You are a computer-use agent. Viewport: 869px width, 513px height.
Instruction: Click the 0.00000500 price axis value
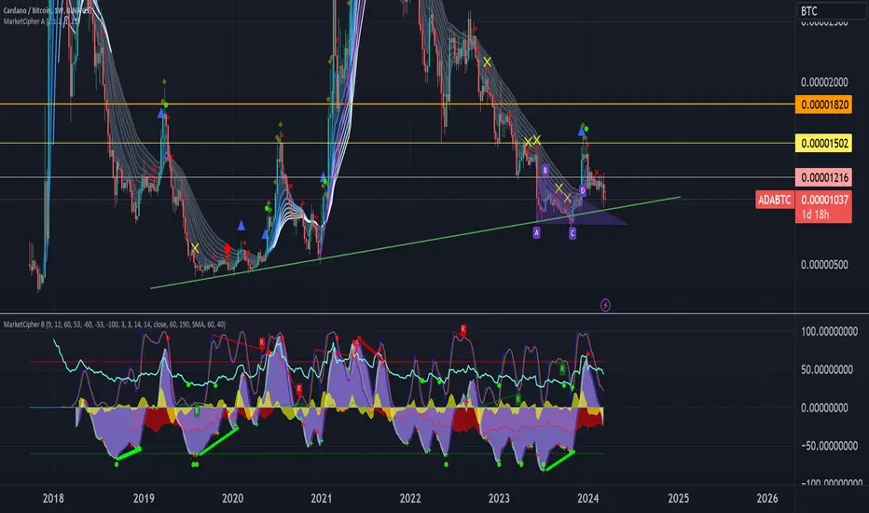point(824,265)
